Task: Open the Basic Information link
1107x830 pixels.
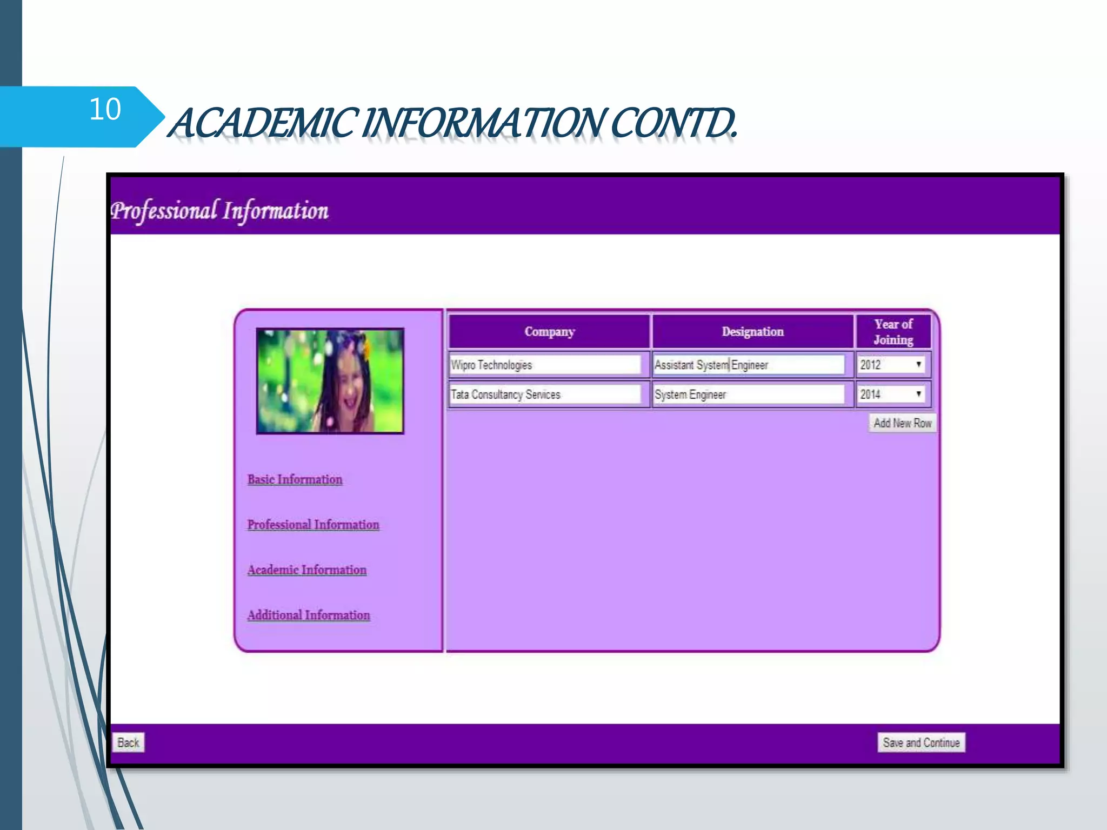Action: click(295, 479)
